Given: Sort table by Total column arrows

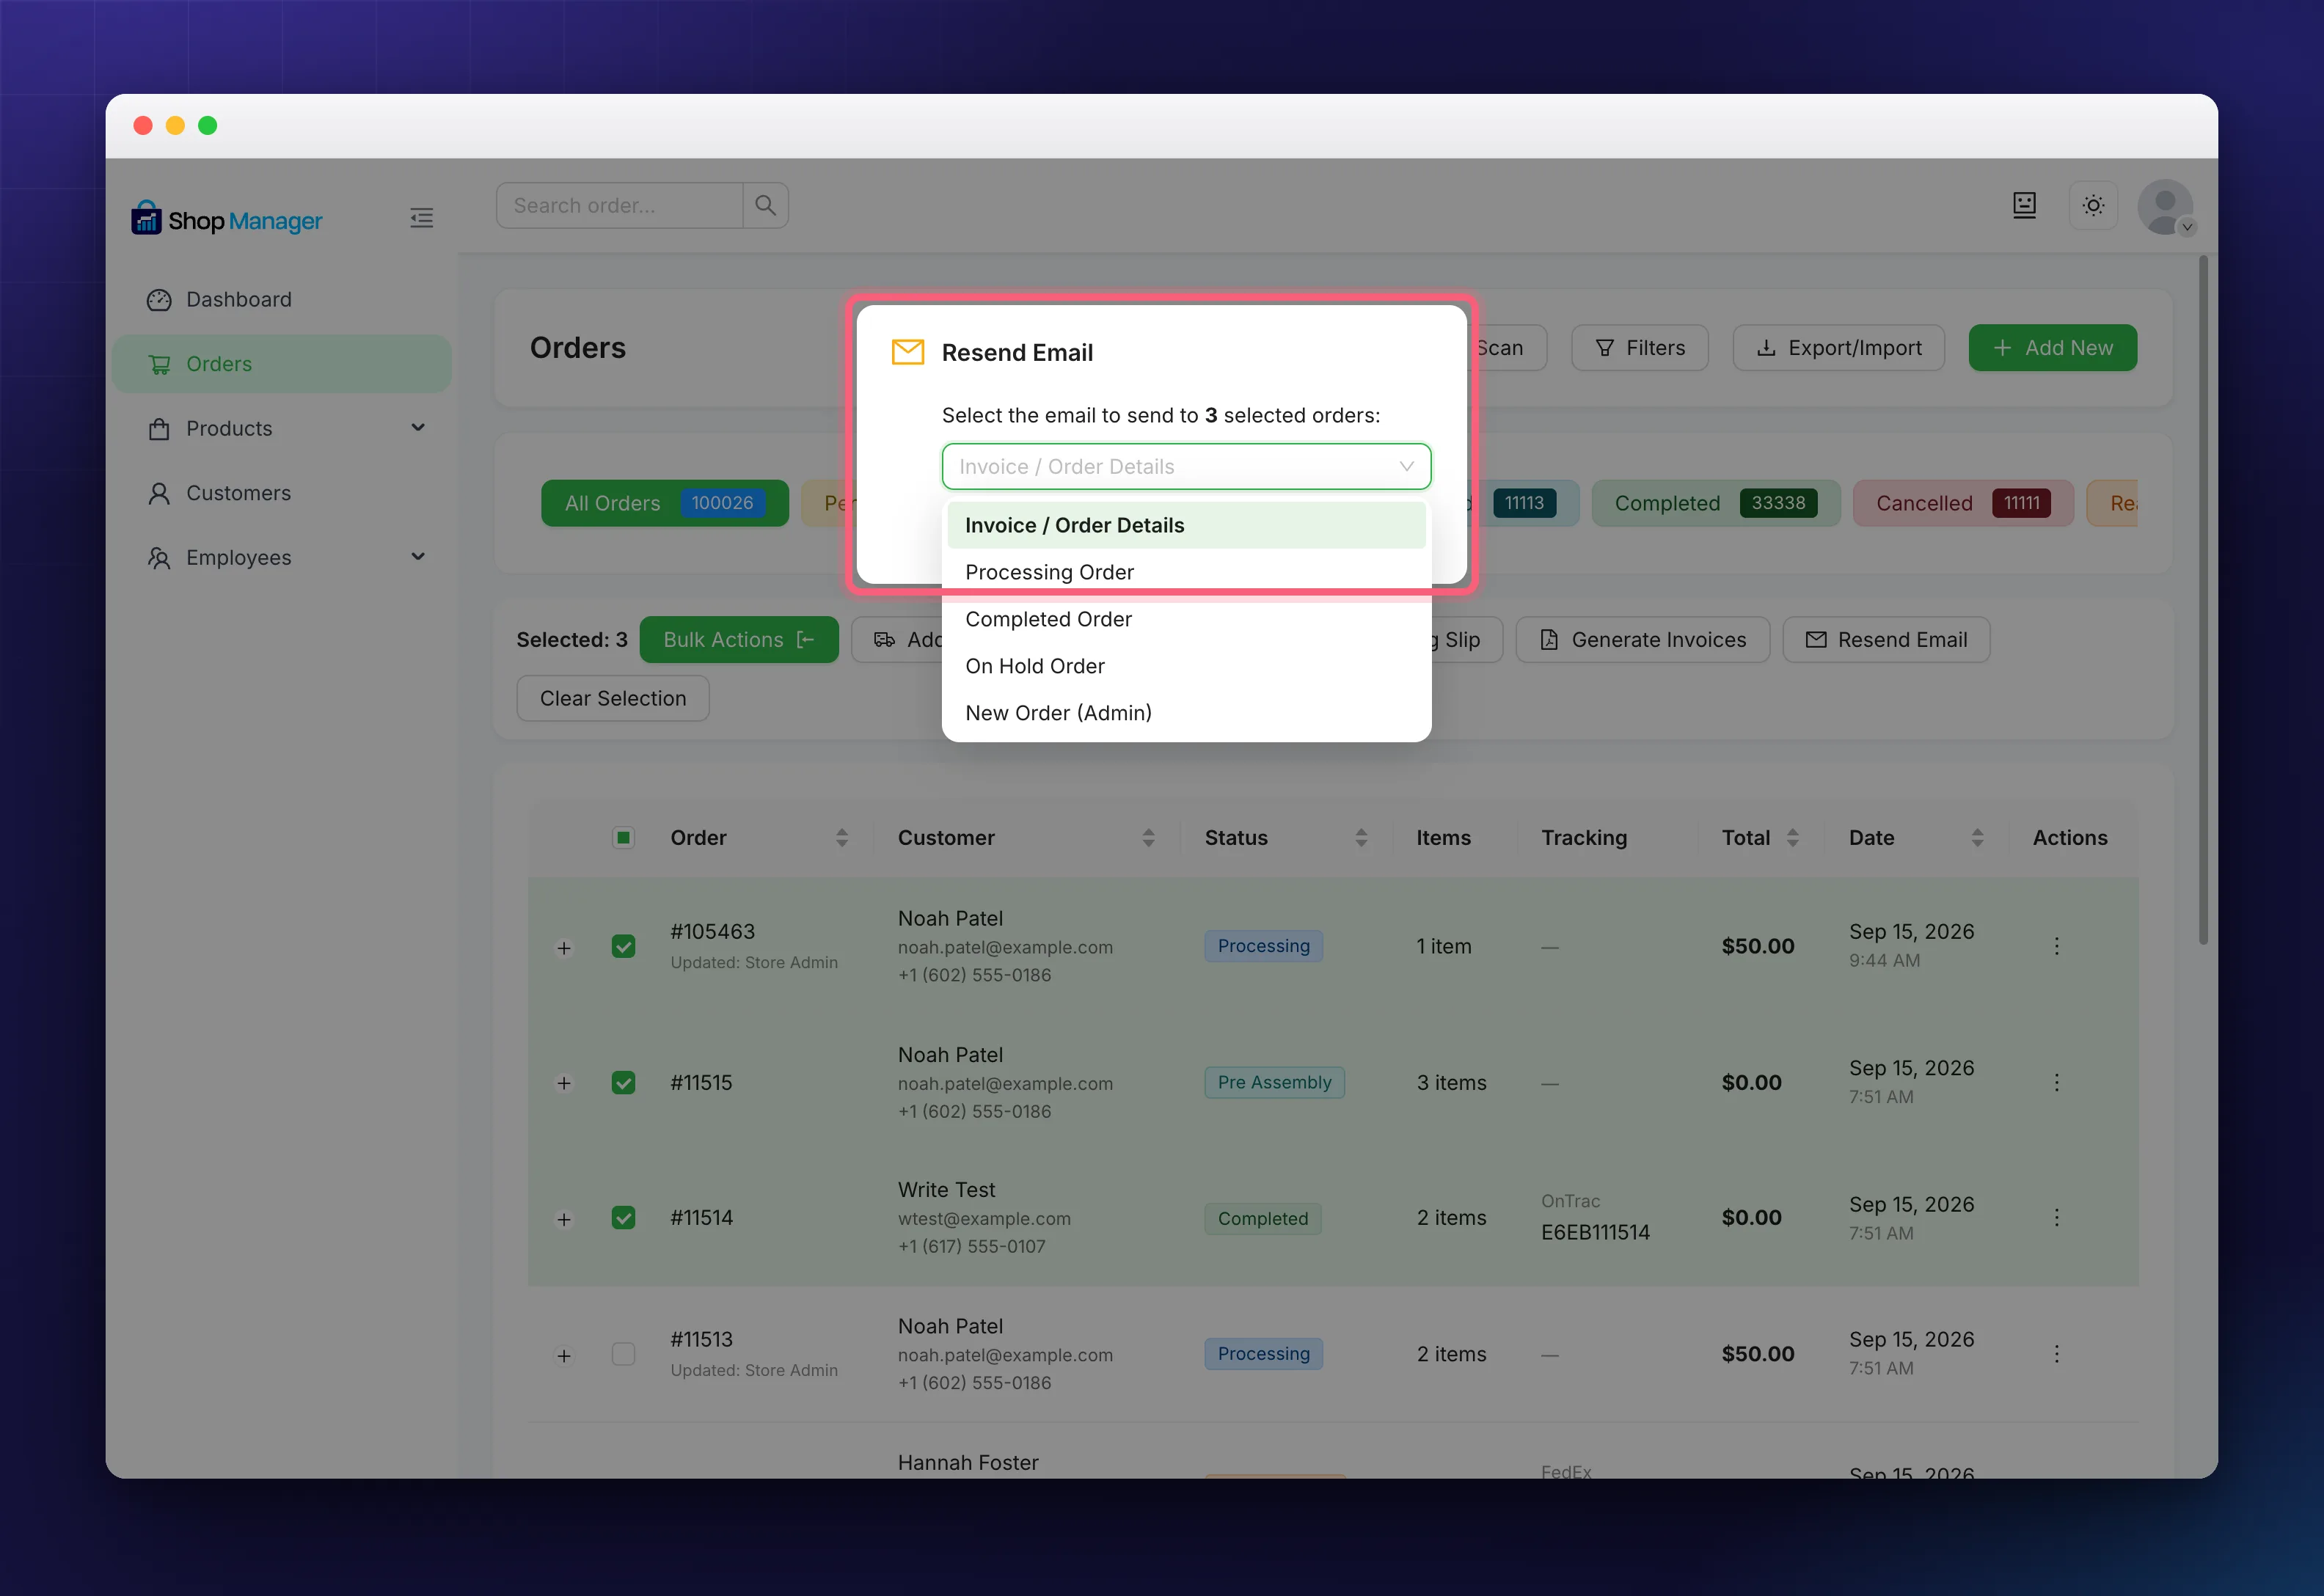Looking at the screenshot, I should pos(1792,838).
